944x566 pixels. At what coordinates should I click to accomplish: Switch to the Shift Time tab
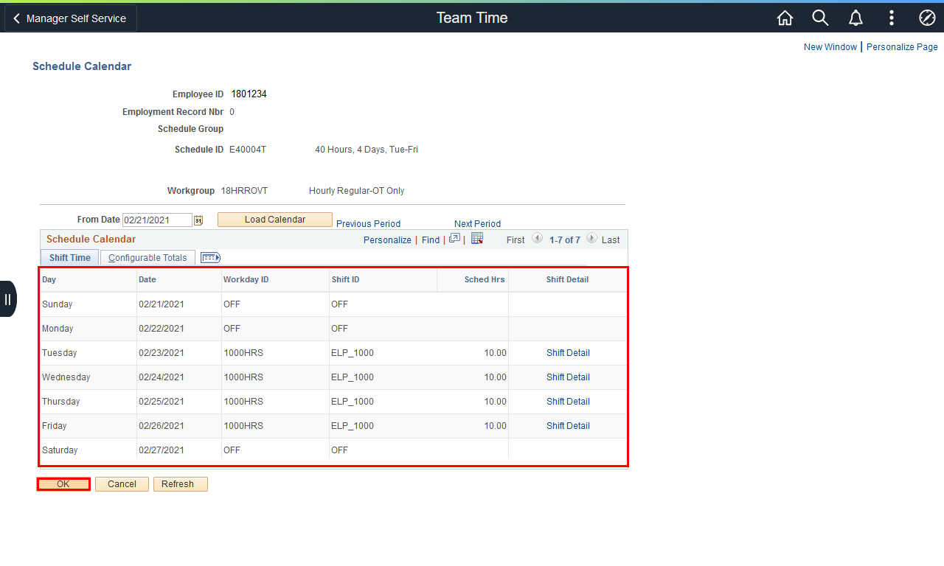[70, 257]
